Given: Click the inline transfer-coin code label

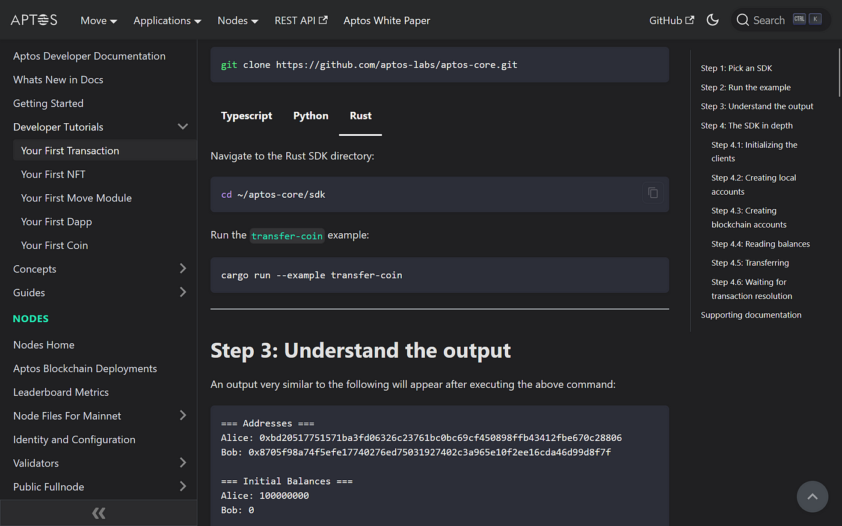Looking at the screenshot, I should [287, 236].
